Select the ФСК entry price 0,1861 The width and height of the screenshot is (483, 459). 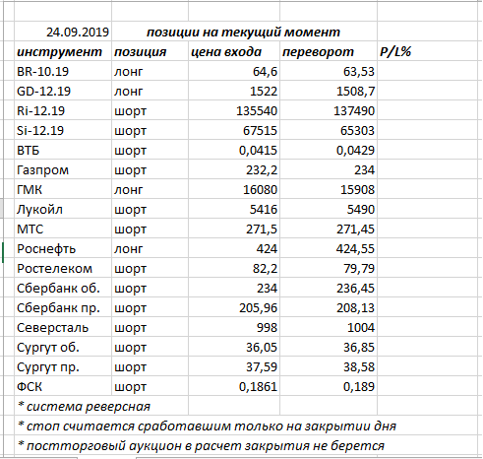234,386
